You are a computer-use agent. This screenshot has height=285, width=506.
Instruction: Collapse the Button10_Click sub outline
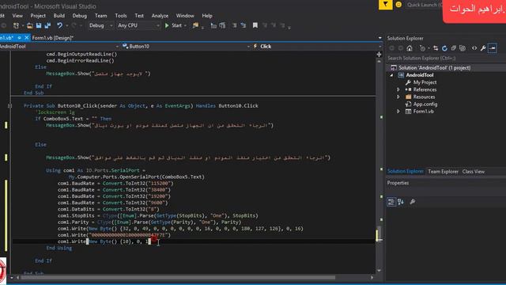(9, 105)
